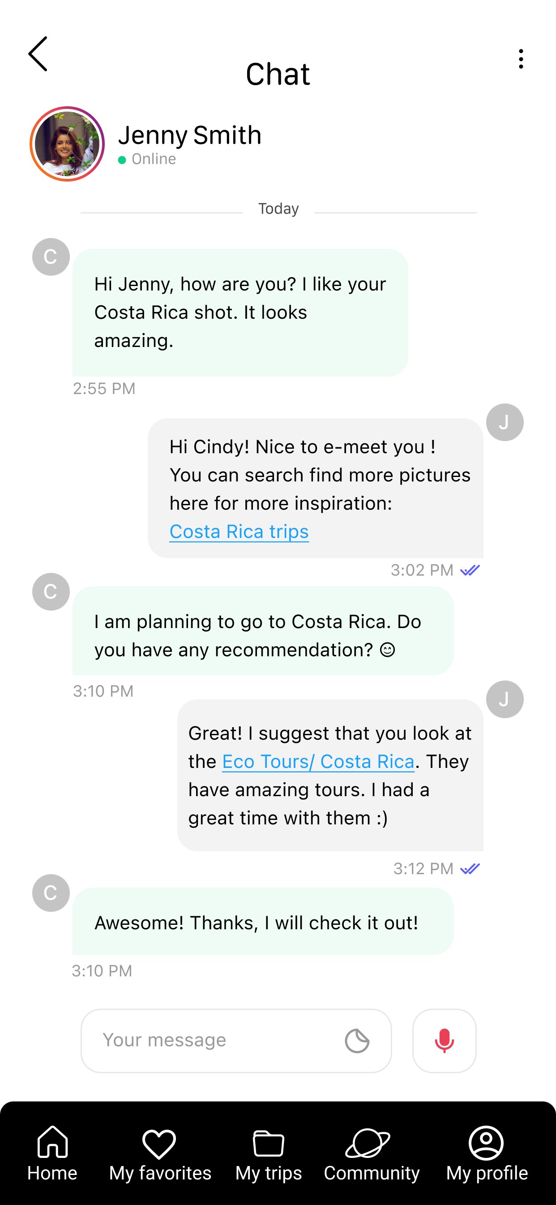
Task: Open Jenny Smith's profile picture
Action: (67, 143)
